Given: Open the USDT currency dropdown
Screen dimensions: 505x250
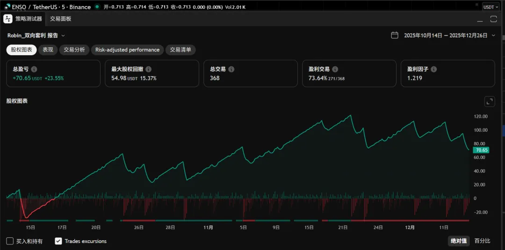Looking at the screenshot, I should coord(491,7).
